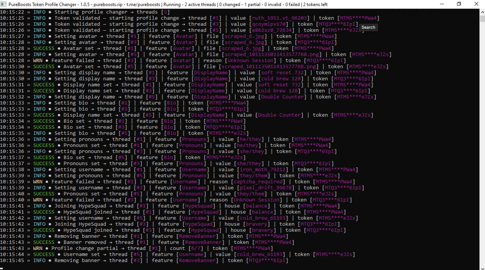Click the captcha_required reason text
This screenshot has height=270, width=485.
[x=258, y=182]
